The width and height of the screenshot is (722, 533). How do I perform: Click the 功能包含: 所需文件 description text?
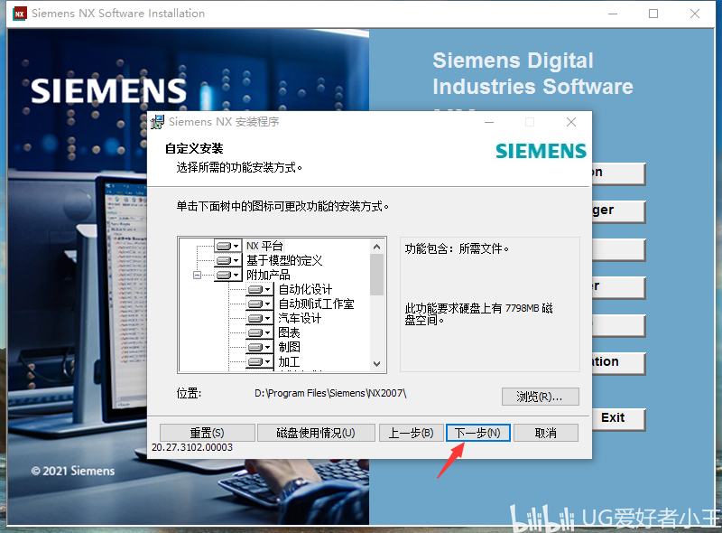pyautogui.click(x=457, y=249)
